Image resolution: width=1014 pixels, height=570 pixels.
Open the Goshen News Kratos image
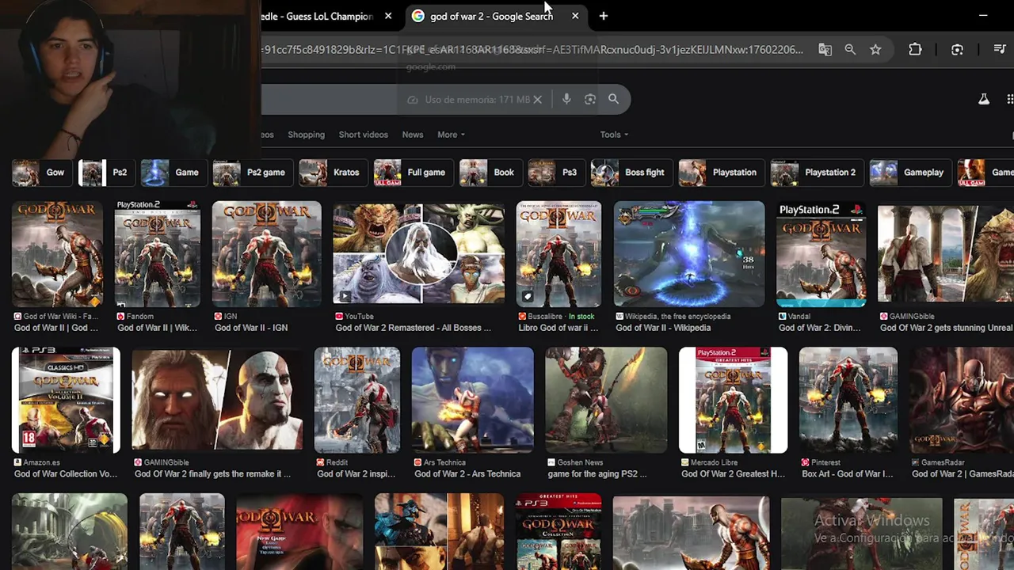click(606, 400)
